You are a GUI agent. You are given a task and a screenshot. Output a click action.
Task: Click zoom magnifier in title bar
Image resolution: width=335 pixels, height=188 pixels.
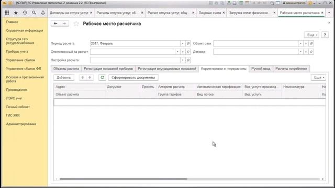coord(272,3)
